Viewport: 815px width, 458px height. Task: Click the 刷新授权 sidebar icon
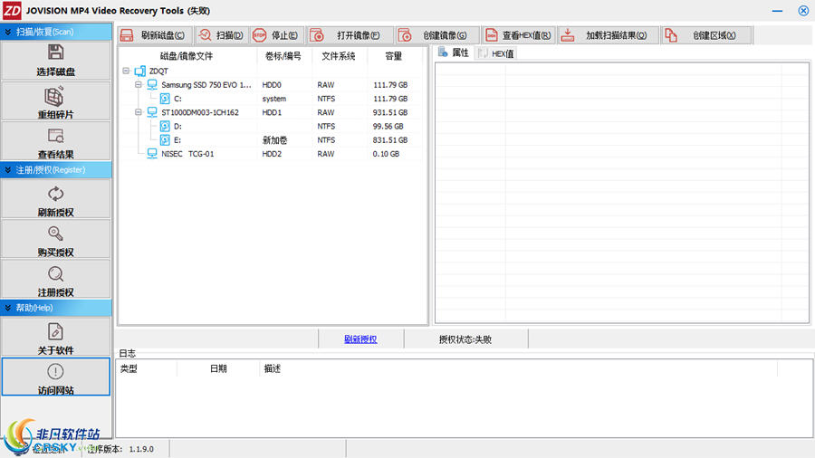(55, 199)
